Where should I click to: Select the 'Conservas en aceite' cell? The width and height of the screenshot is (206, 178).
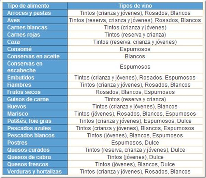point(33,56)
